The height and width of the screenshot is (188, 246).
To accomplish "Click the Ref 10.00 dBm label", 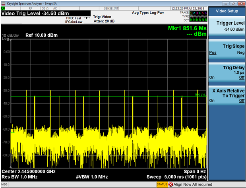I will (x=42, y=35).
